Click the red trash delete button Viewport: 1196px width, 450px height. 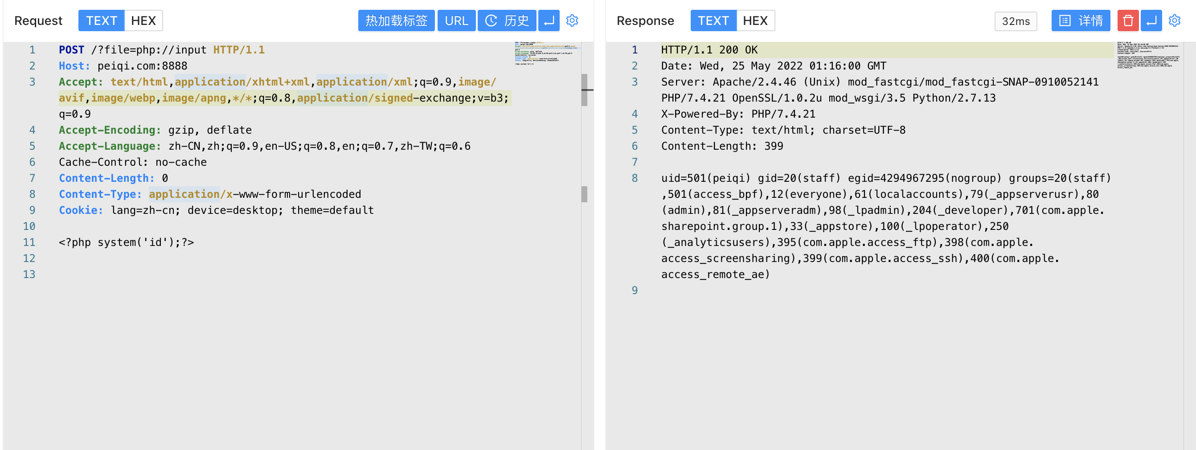[1128, 20]
